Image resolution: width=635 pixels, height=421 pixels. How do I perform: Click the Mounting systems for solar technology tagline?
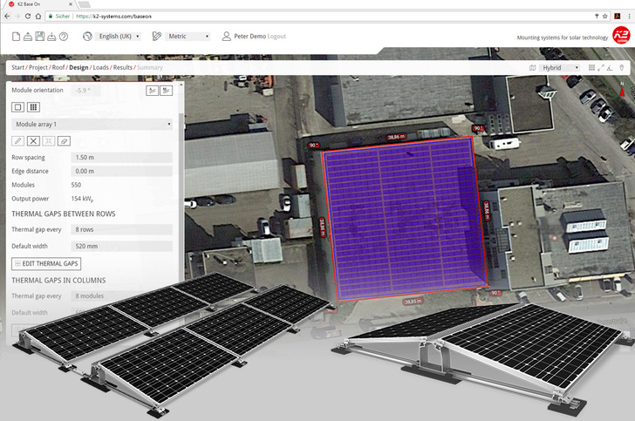tap(562, 37)
